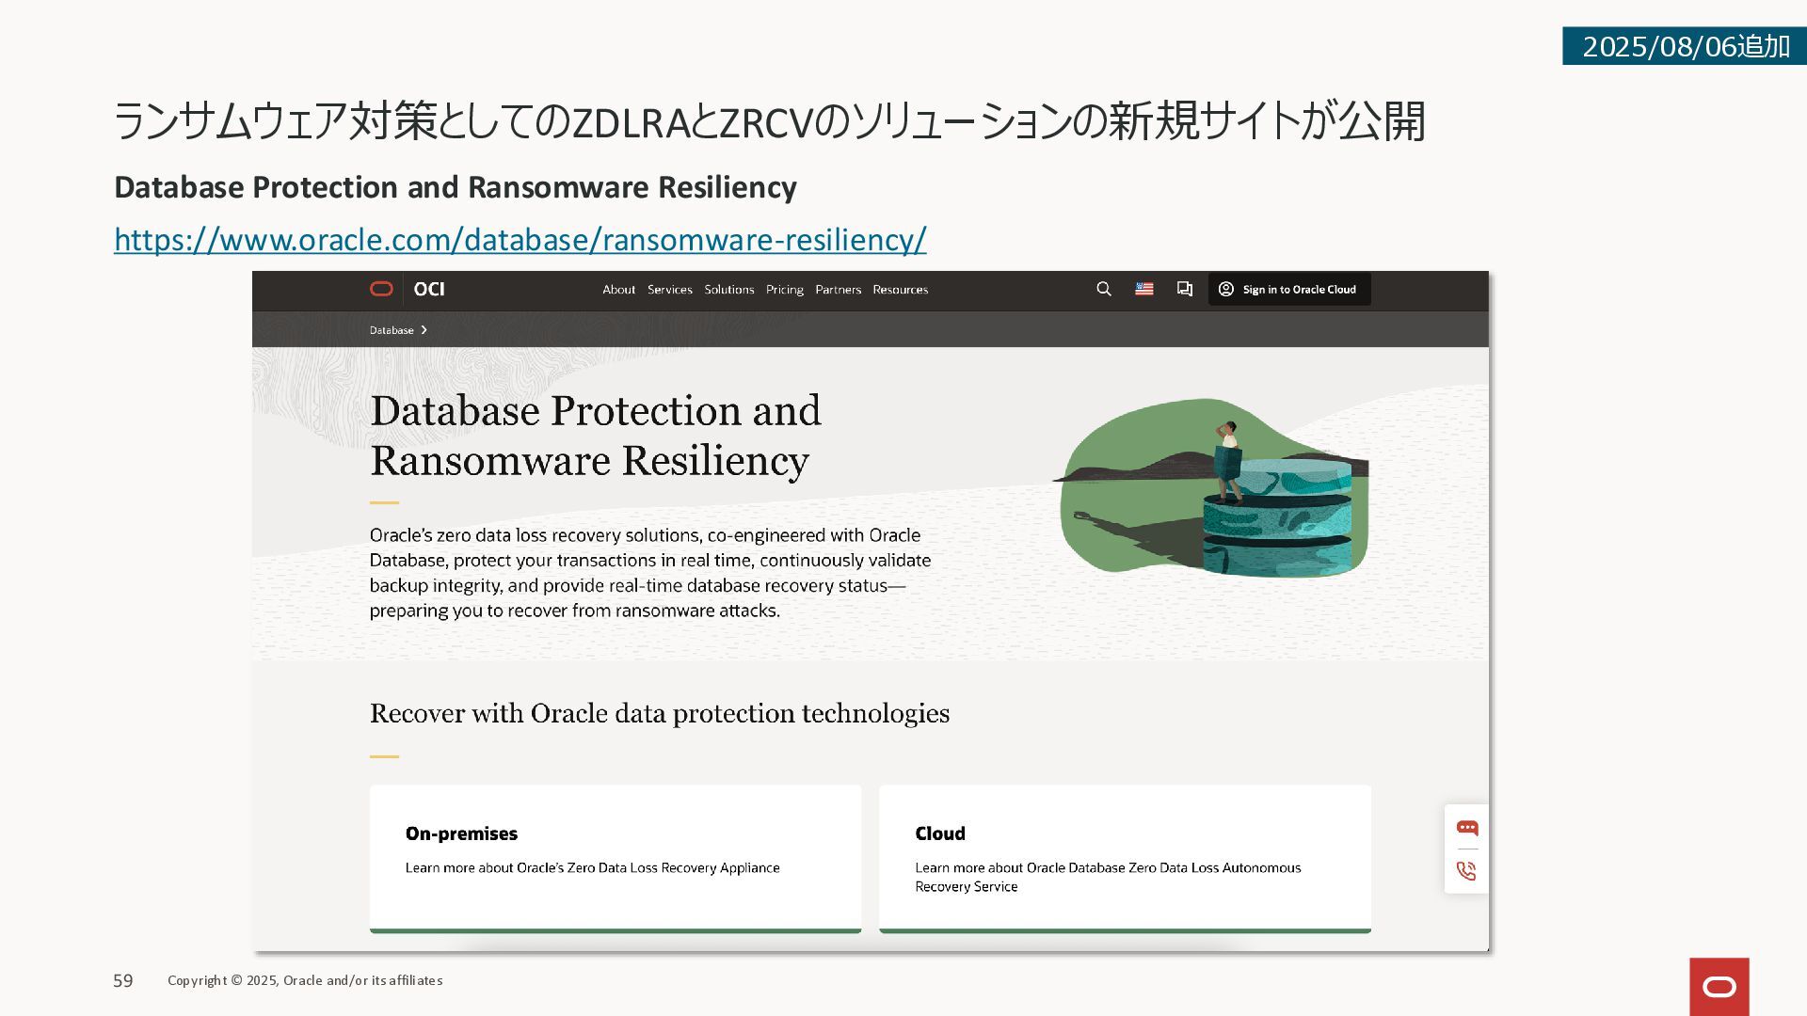Click the Zero Data Loss Recovery Appliance description text
The image size is (1807, 1016).
[593, 867]
